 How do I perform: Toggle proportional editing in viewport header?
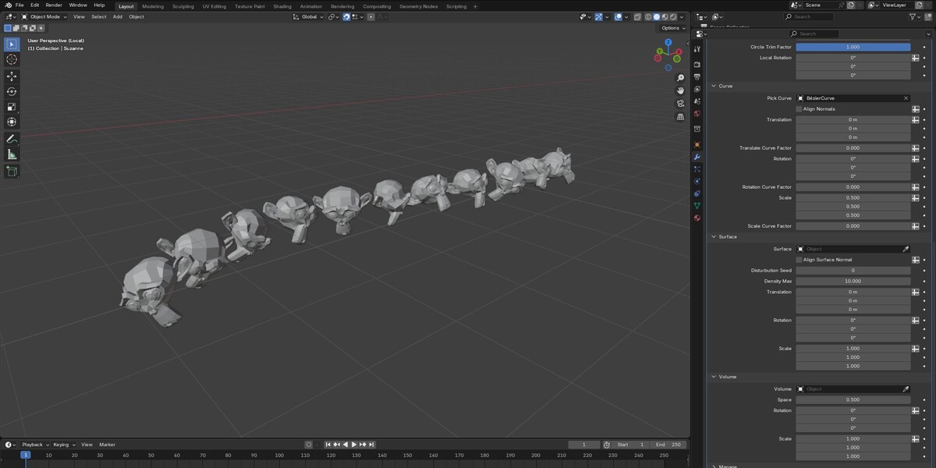(370, 16)
